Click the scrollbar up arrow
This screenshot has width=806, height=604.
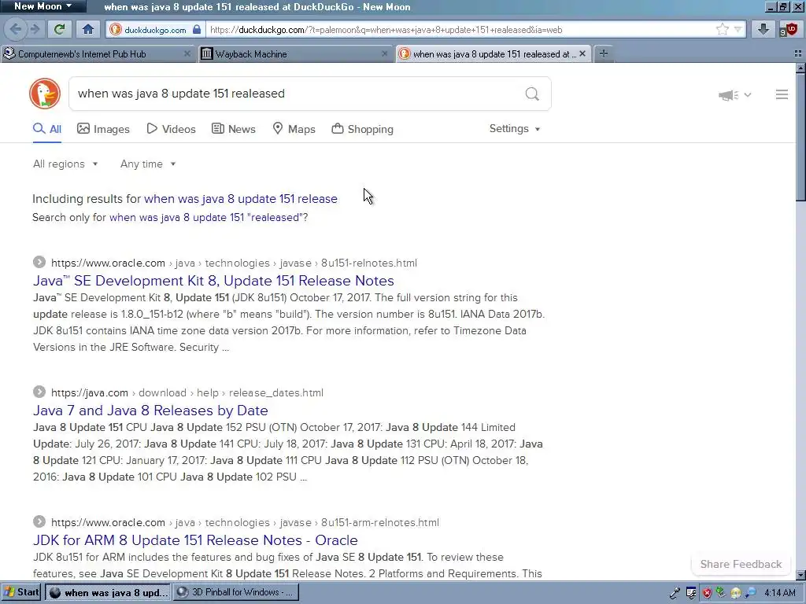click(x=800, y=68)
